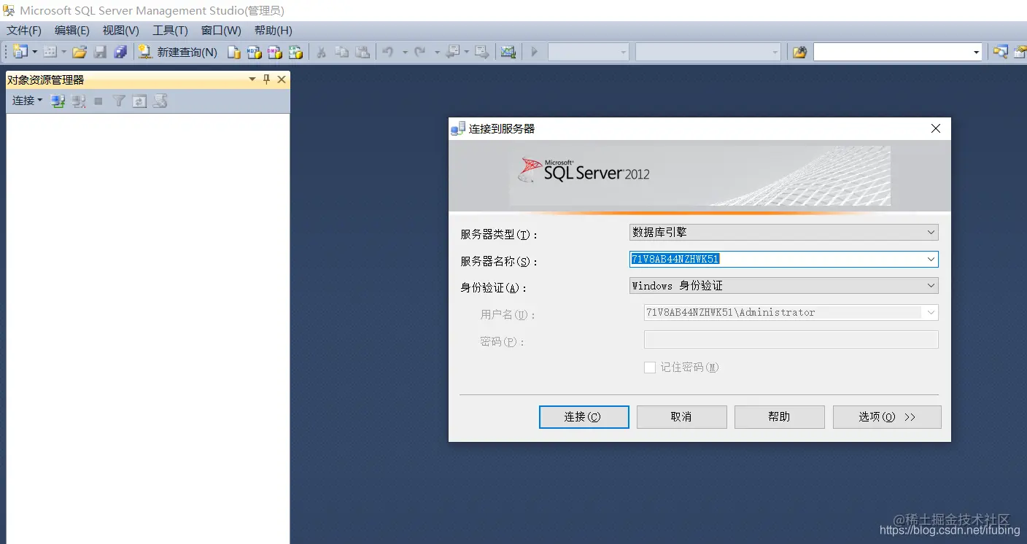This screenshot has width=1027, height=544.
Task: Open the 窗口(W) menu
Action: [x=221, y=31]
